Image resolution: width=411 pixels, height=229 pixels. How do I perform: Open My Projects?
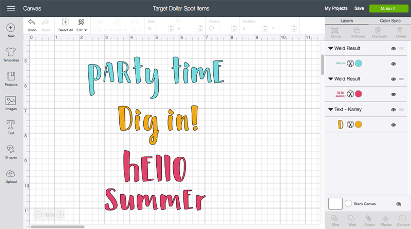click(336, 8)
